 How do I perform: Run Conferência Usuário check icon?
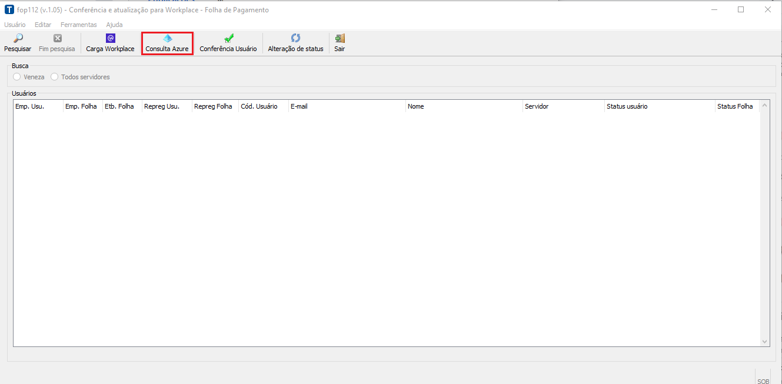pyautogui.click(x=228, y=38)
